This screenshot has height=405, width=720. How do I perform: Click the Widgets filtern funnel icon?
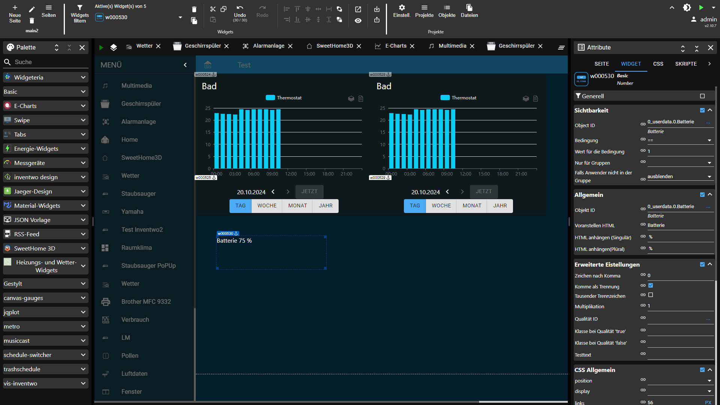[79, 7]
